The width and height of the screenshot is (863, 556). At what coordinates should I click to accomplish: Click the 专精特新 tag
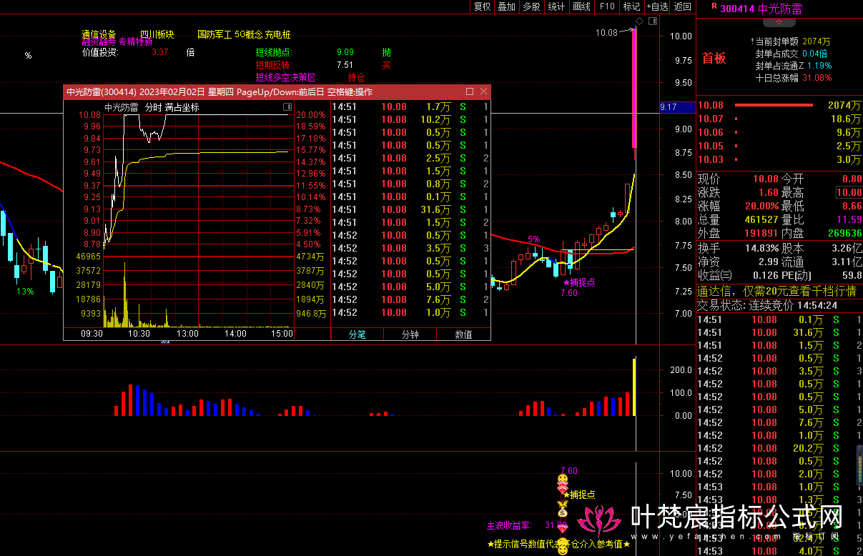[136, 41]
